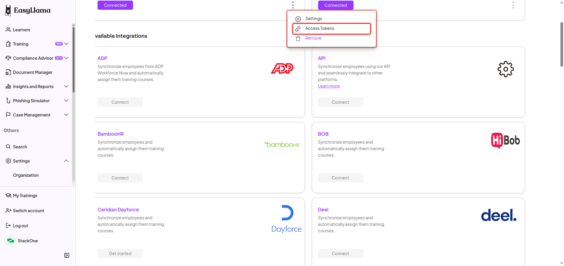Click Connect on the ADP card
Viewport: 564px width, 266px height.
(120, 102)
